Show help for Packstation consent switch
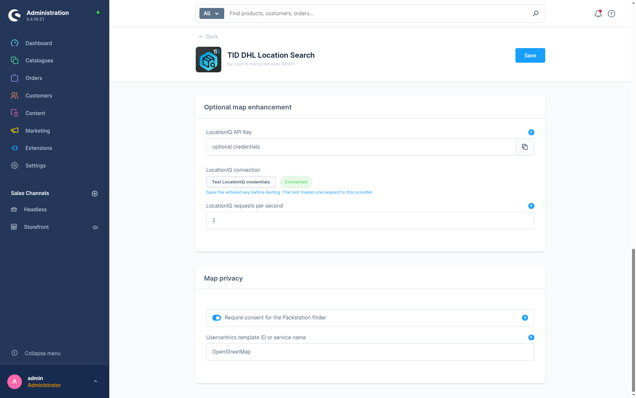This screenshot has height=398, width=636. tap(525, 318)
